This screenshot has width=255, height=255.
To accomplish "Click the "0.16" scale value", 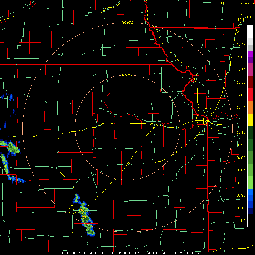I will [x=241, y=208].
